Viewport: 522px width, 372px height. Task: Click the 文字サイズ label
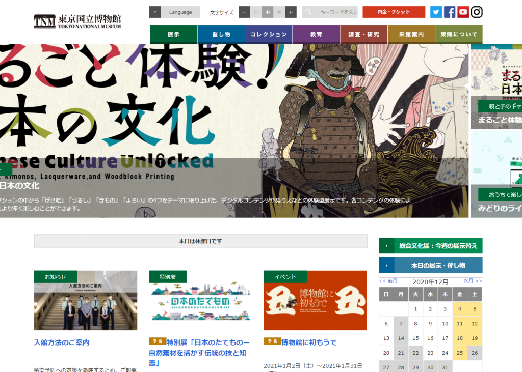point(222,12)
